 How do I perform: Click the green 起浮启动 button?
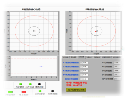coord(10,92)
